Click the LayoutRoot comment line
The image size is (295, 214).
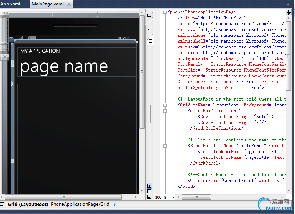231,100
